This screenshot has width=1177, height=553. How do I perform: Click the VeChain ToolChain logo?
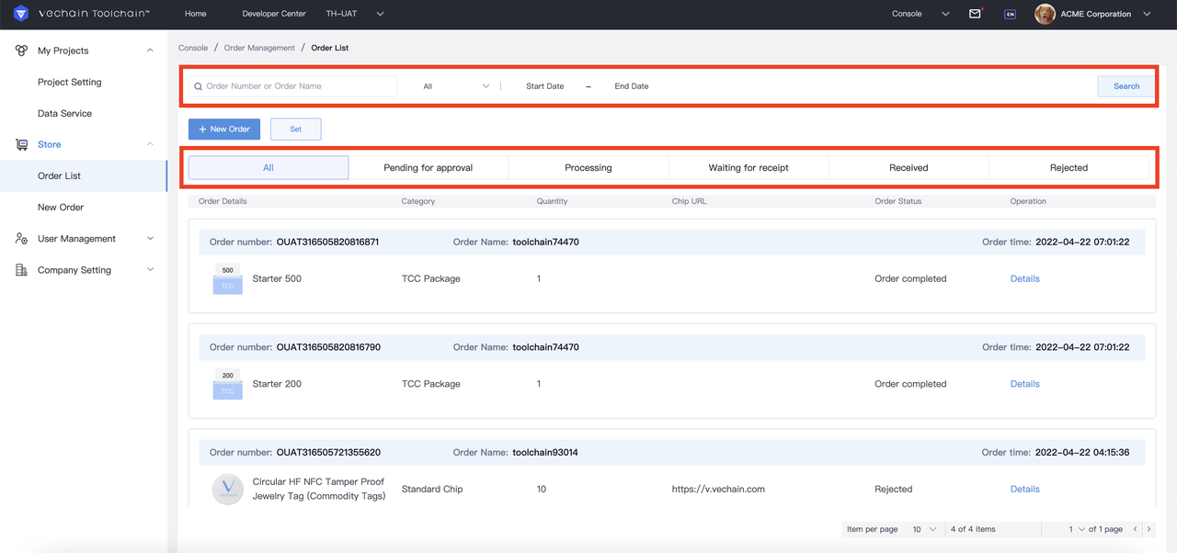coord(81,14)
